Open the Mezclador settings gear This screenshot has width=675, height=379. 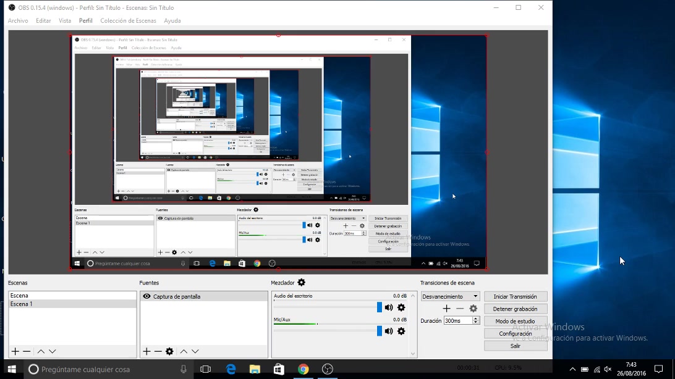(x=302, y=283)
